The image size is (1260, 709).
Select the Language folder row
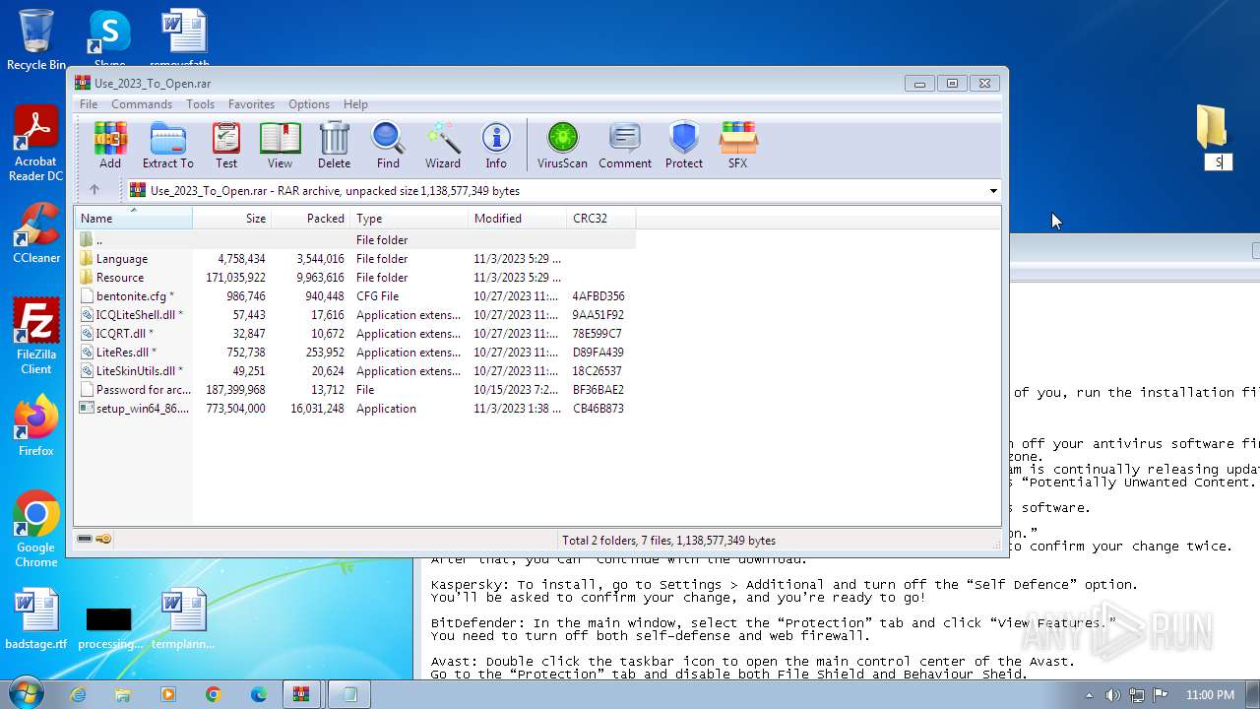pos(355,258)
